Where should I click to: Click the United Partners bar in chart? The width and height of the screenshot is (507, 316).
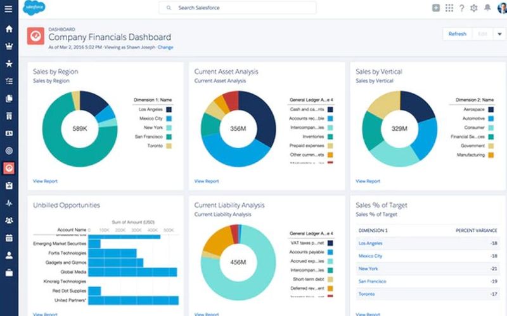pos(133,301)
